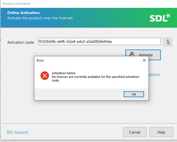Click the partially hidden options link
Screen dimensions: 177x142
coord(154,75)
